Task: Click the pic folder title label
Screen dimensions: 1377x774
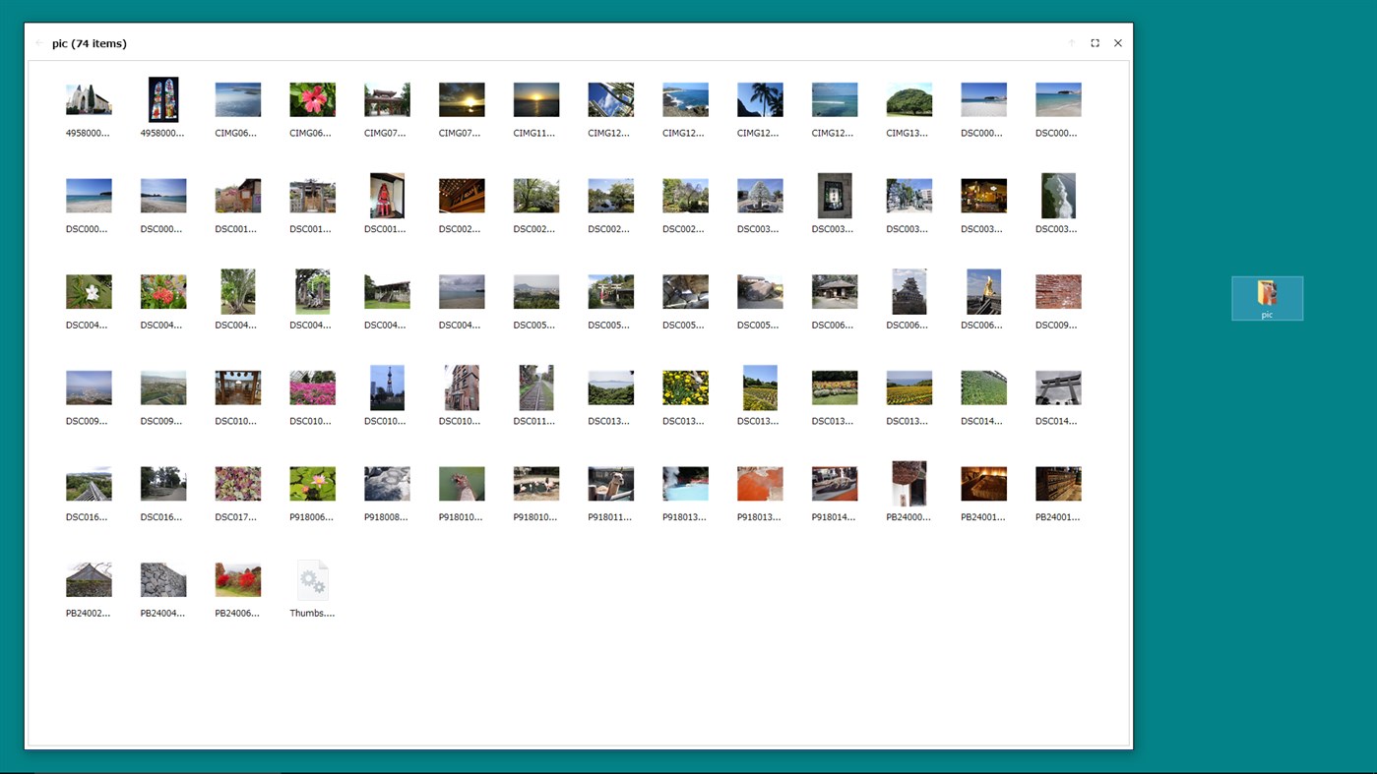Action: (x=89, y=43)
